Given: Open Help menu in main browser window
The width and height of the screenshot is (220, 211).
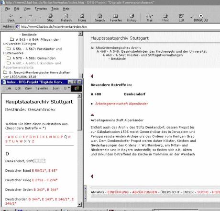Looking at the screenshot, I should coord(66,9).
